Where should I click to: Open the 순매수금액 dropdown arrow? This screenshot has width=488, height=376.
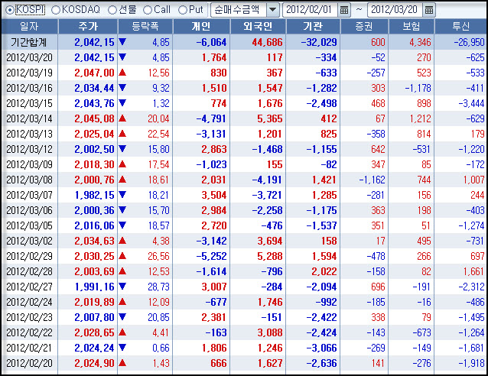(x=272, y=10)
